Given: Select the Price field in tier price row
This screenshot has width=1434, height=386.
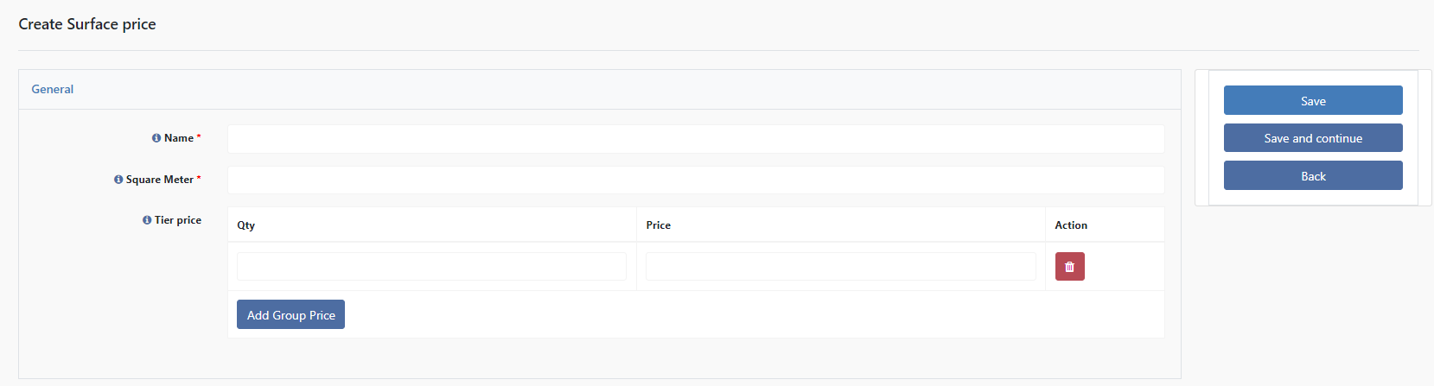Looking at the screenshot, I should [x=840, y=267].
